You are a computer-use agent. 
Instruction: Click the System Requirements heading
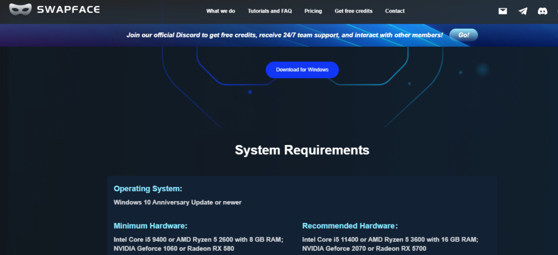[x=302, y=150]
